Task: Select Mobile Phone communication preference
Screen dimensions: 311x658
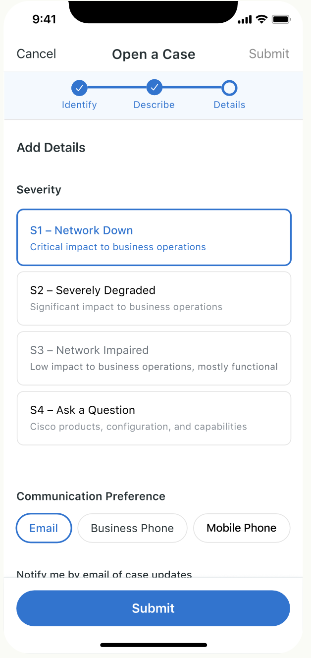Action: click(242, 528)
